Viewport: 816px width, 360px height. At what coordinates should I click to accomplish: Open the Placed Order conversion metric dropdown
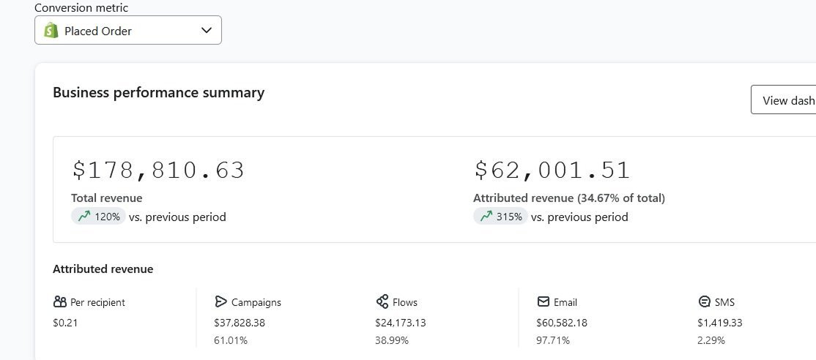[x=128, y=30]
